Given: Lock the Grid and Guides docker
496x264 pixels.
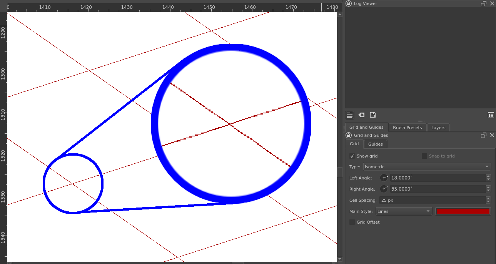Looking at the screenshot, I should (349, 135).
